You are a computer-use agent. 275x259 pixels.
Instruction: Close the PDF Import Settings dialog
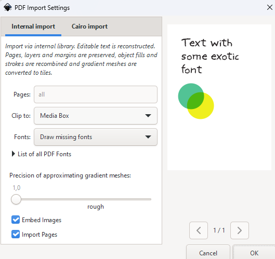pos(270,8)
